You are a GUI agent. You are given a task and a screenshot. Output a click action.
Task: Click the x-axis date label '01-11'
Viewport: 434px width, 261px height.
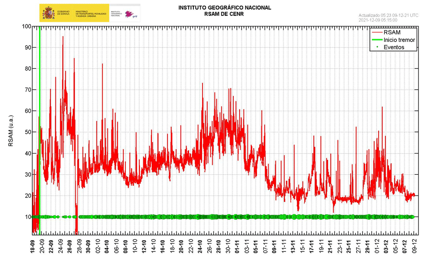pos(237,247)
